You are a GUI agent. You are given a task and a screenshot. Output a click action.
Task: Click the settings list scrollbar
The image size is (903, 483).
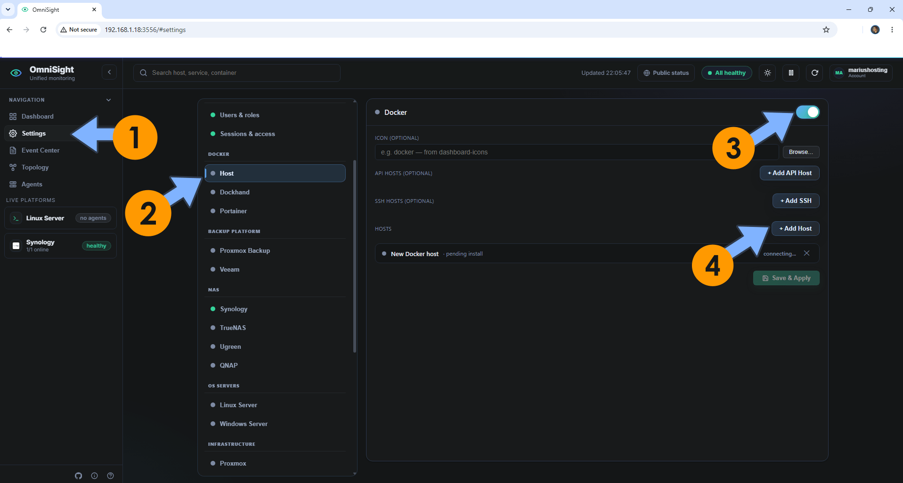coord(354,257)
